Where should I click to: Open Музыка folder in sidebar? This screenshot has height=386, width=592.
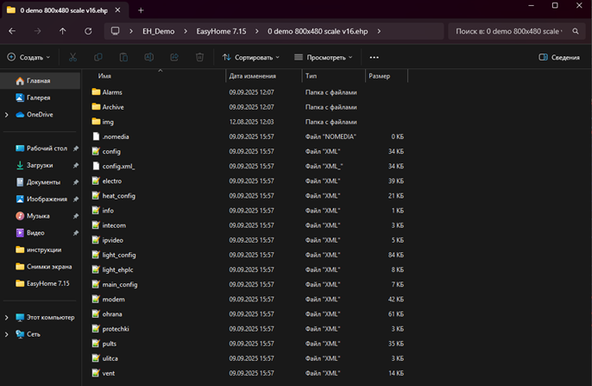pyautogui.click(x=38, y=216)
